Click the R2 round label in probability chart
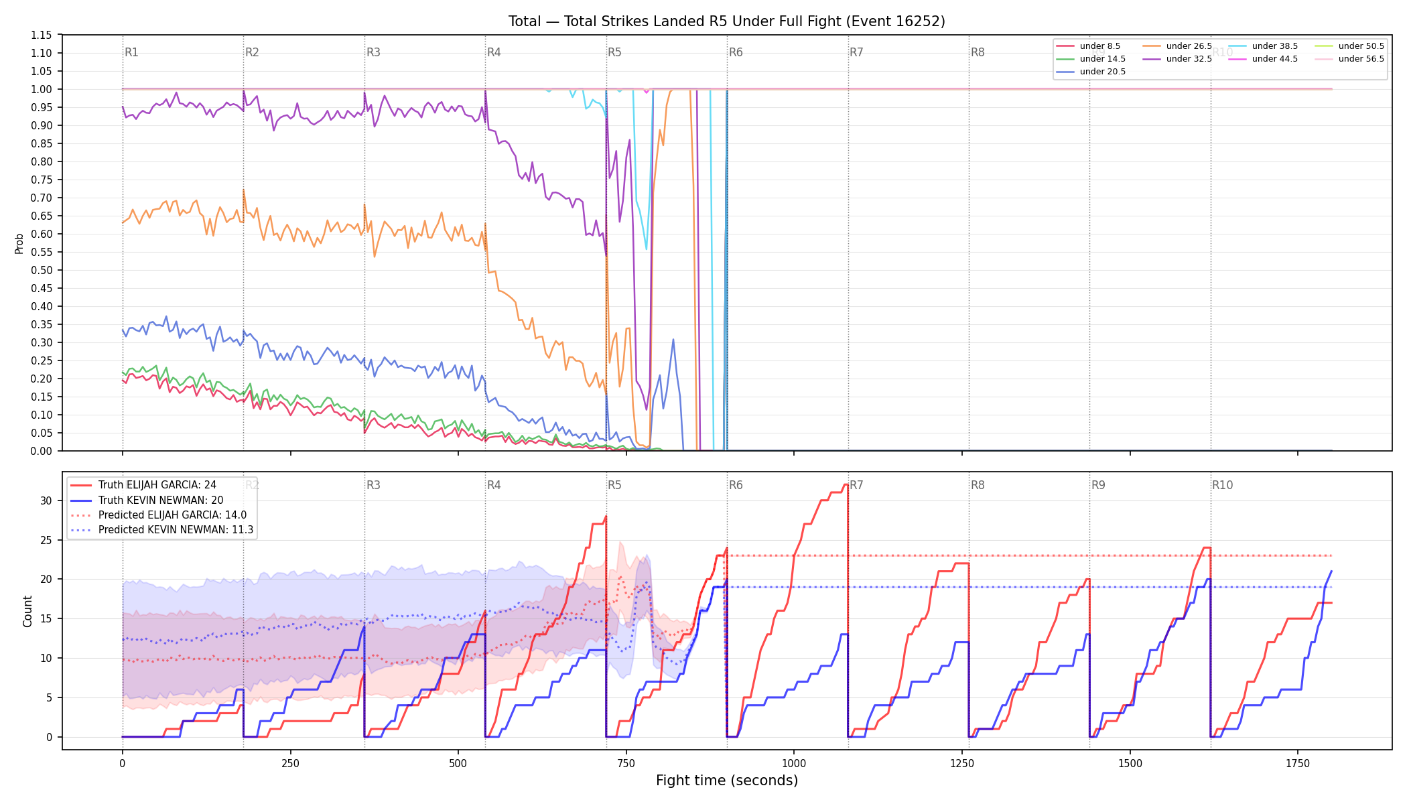The height and width of the screenshot is (804, 1407). (252, 52)
